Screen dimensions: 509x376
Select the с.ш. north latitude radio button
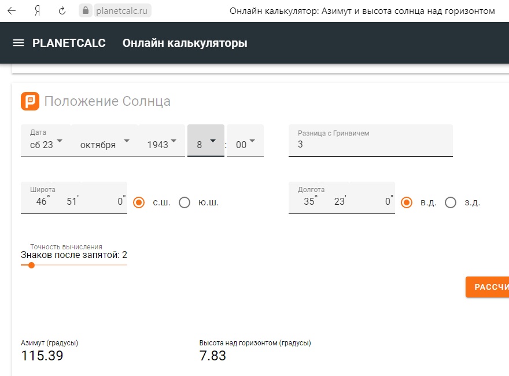point(139,202)
